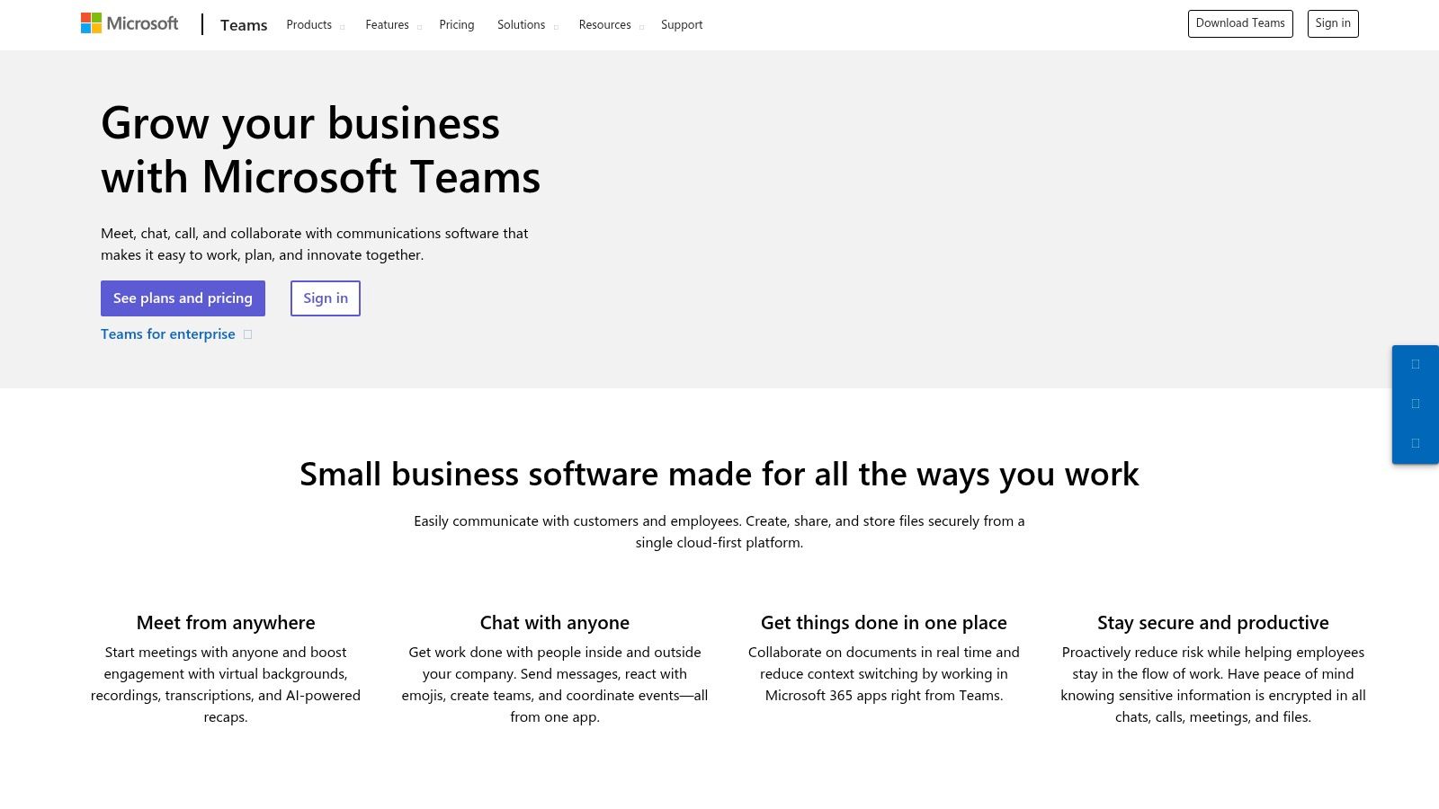Sign in using the top-right button
The width and height of the screenshot is (1439, 809).
(1333, 23)
